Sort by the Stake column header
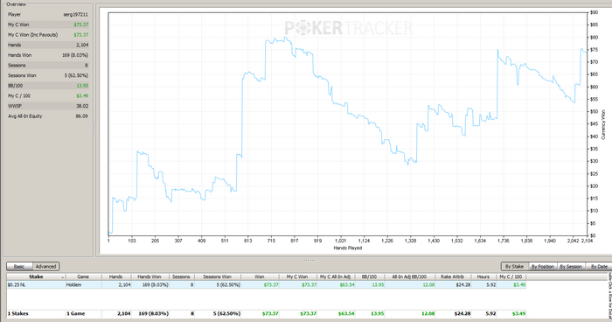The image size is (612, 322). click(36, 276)
